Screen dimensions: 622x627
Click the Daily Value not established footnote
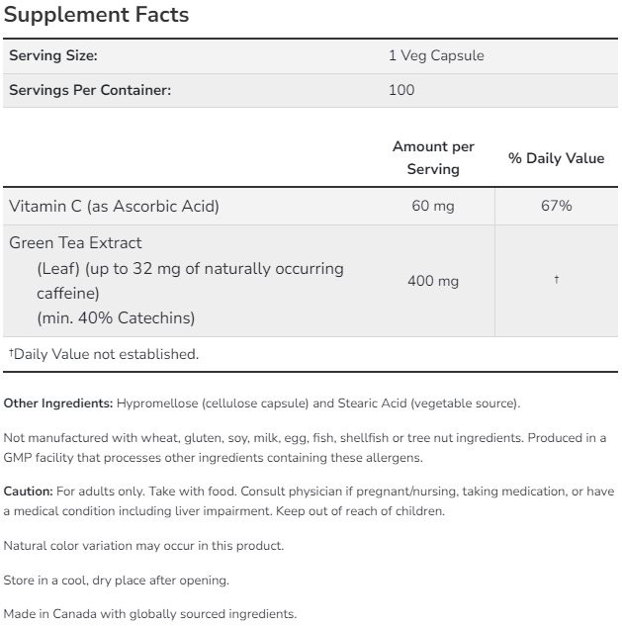[104, 354]
